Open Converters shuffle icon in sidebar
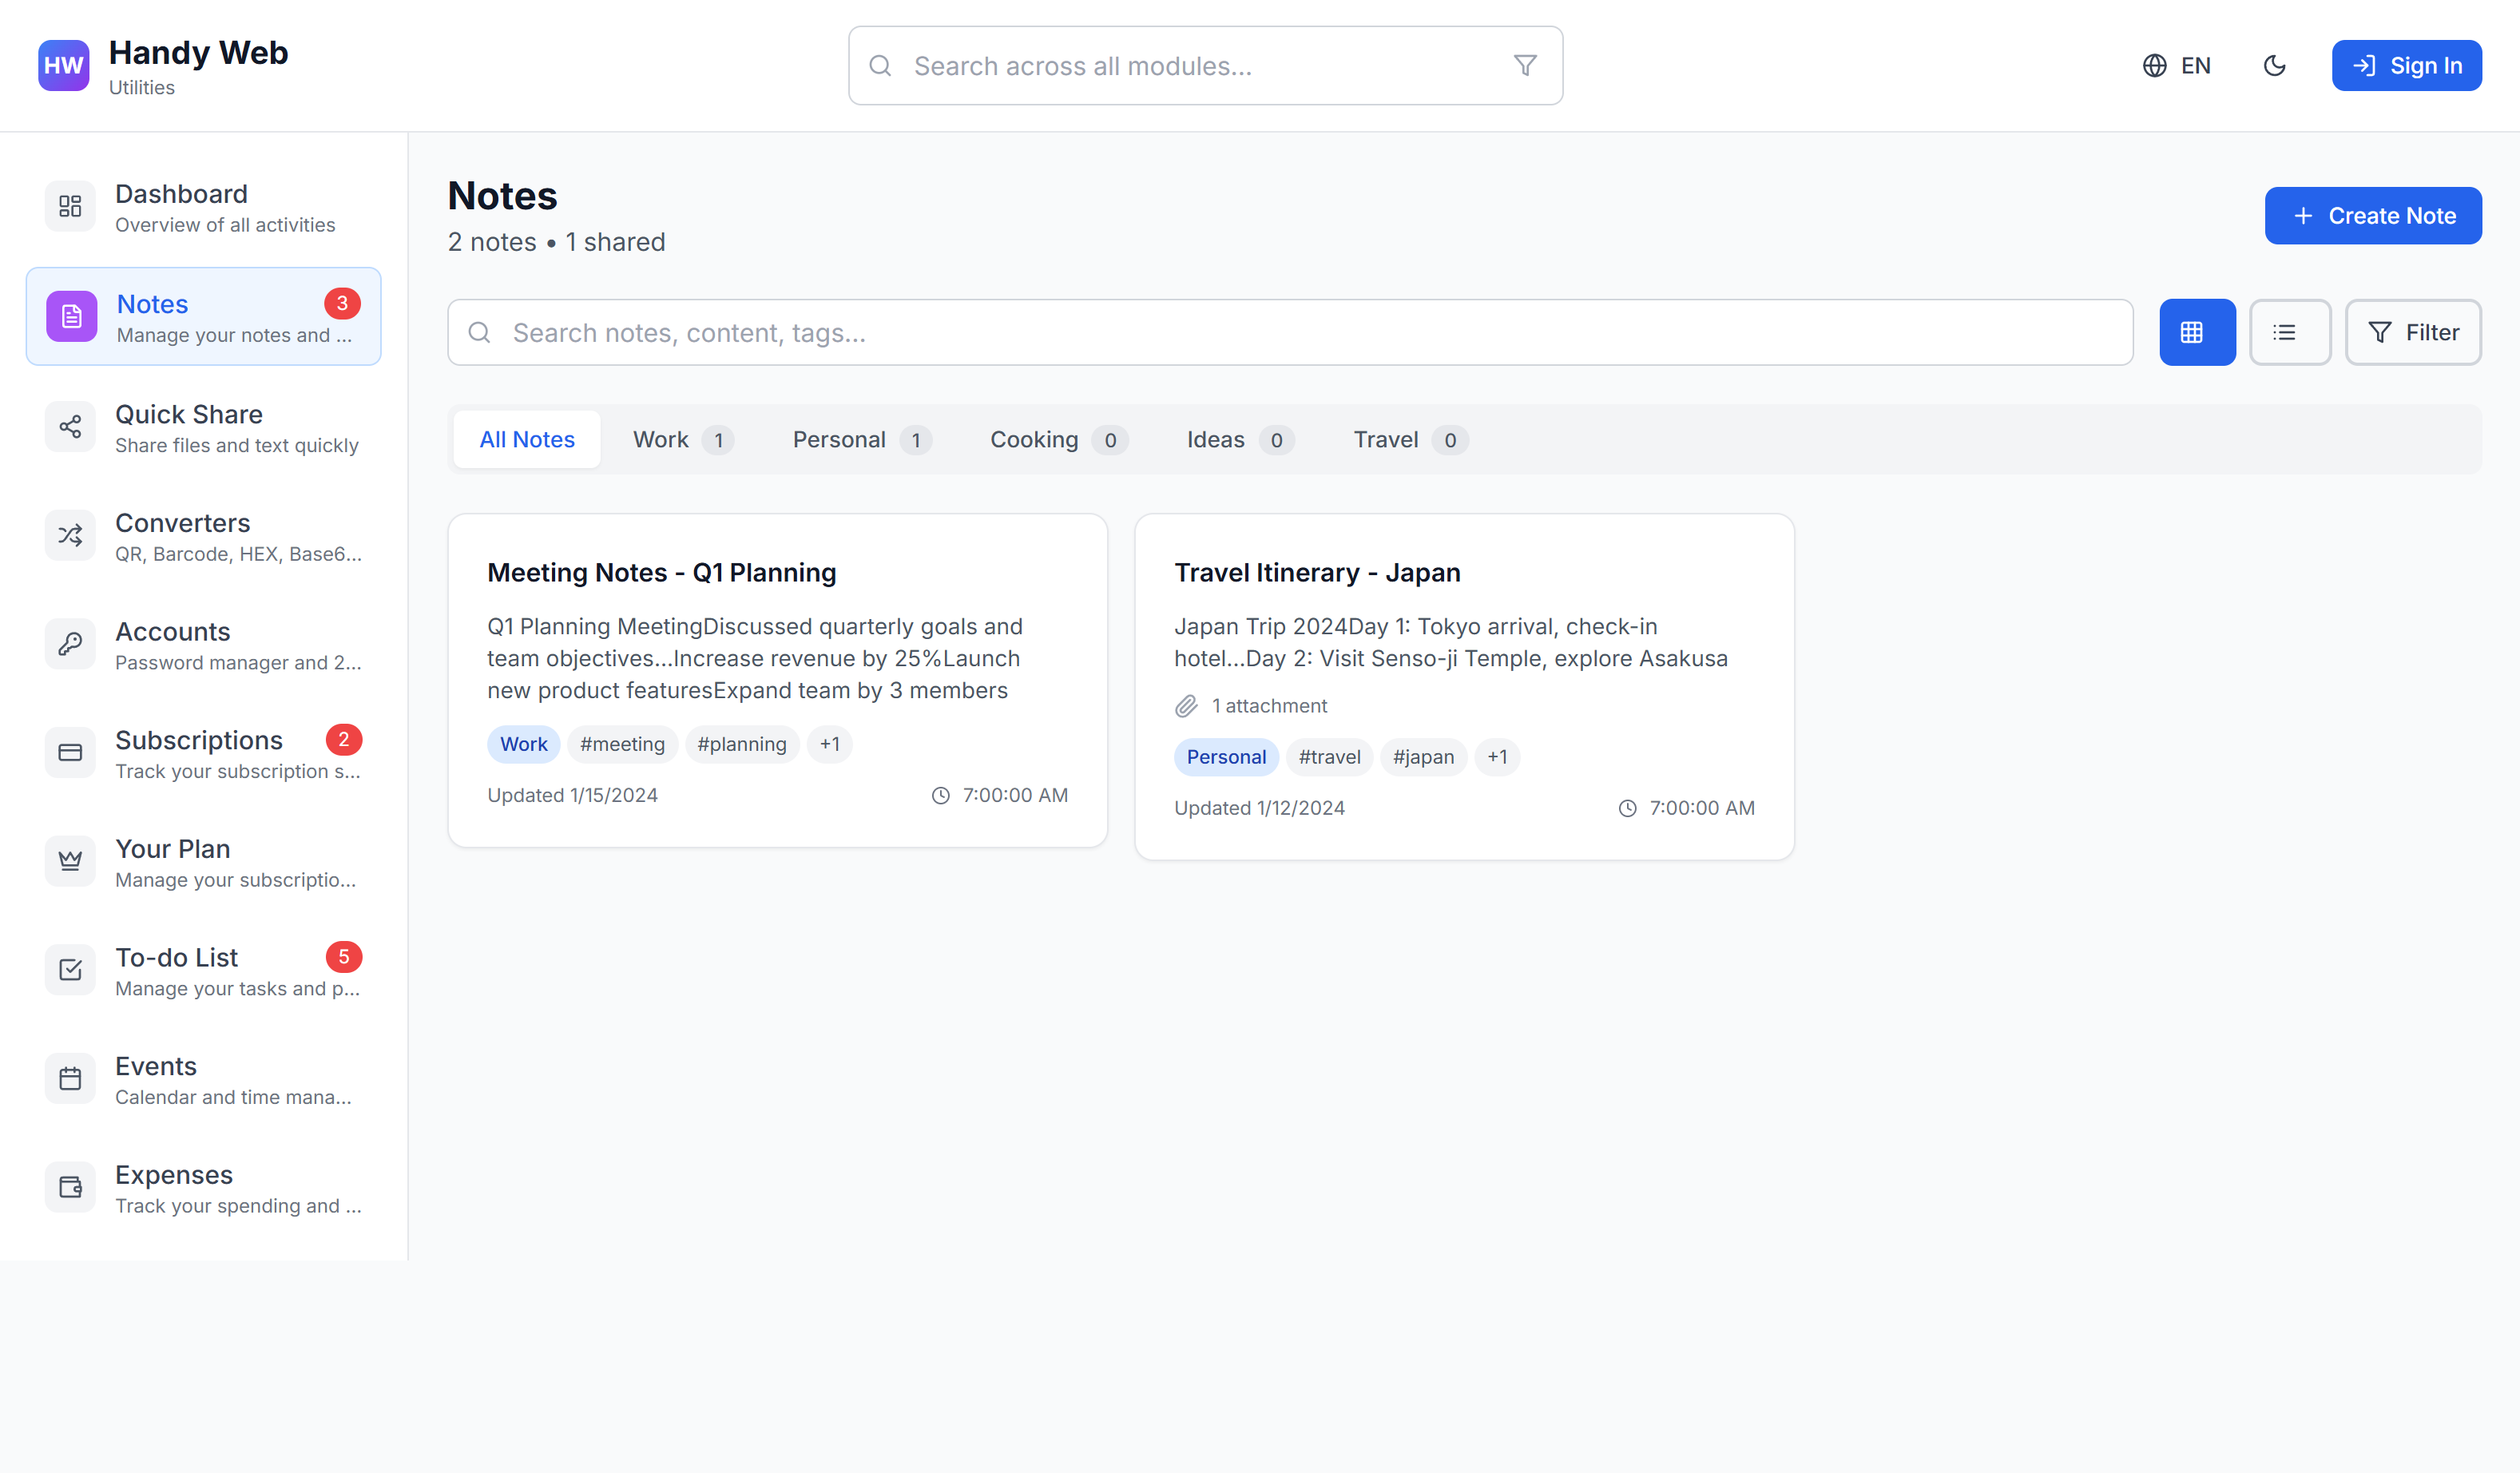This screenshot has width=2520, height=1473. (x=70, y=536)
